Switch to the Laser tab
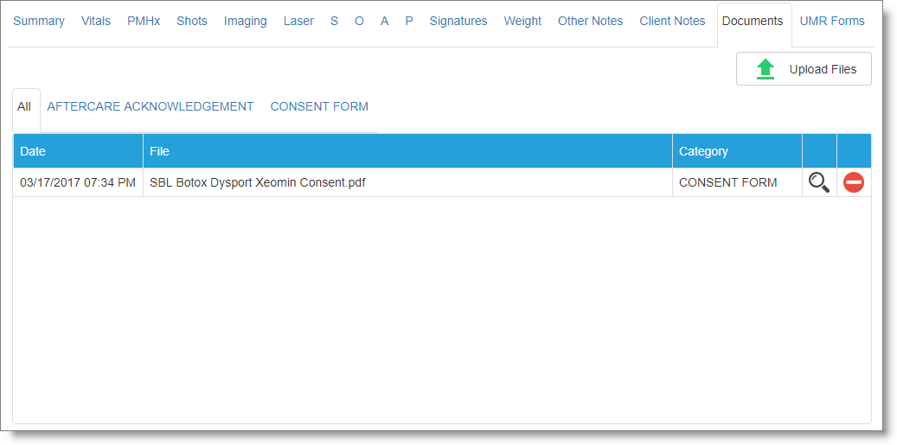This screenshot has width=897, height=445. pos(298,21)
